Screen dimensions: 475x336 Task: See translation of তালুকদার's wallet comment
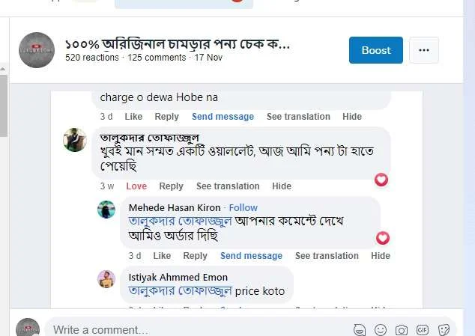click(228, 186)
